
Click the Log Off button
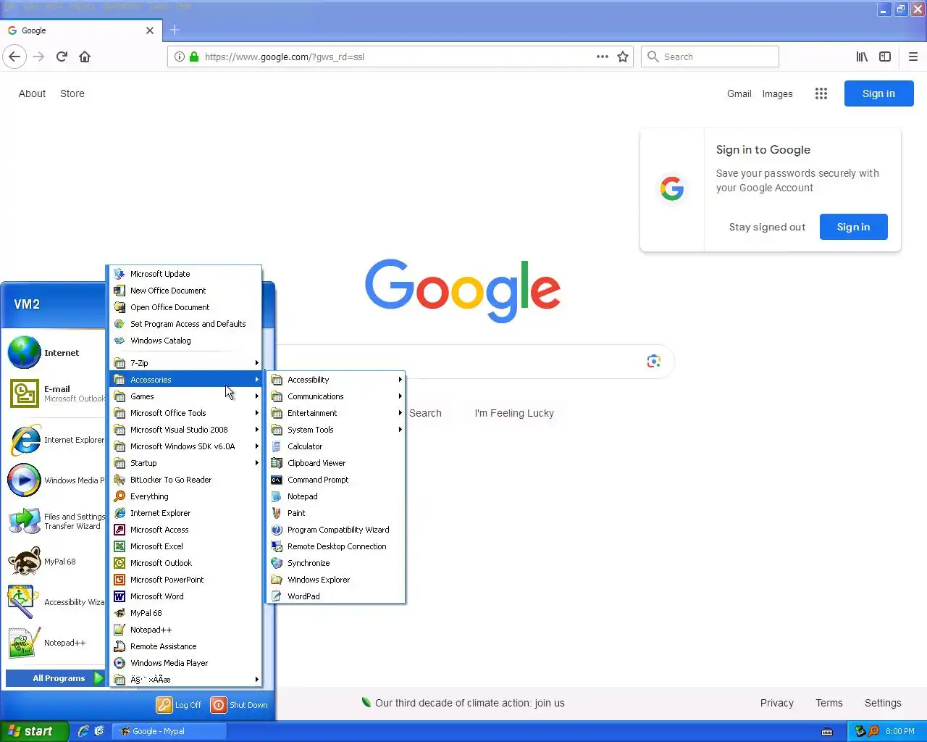tap(180, 705)
